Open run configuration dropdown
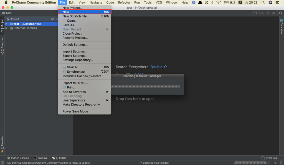Screen dimensions: 284x165 (x=256, y=13)
